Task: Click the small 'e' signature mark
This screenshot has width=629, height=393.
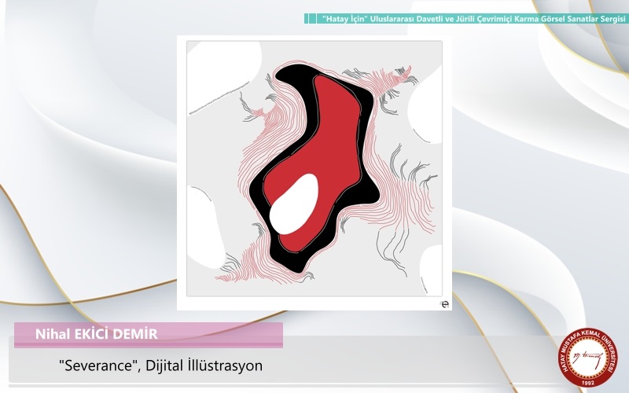Action: pos(443,303)
